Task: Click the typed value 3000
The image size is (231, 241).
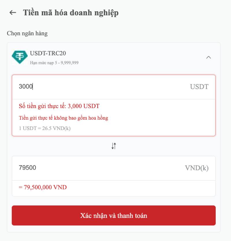Action: (25, 87)
